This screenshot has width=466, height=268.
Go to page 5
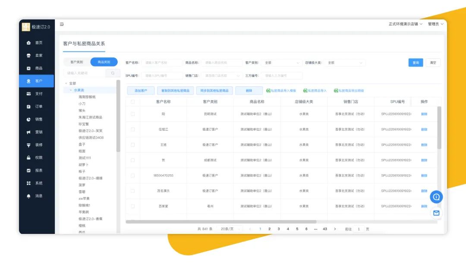(x=297, y=229)
